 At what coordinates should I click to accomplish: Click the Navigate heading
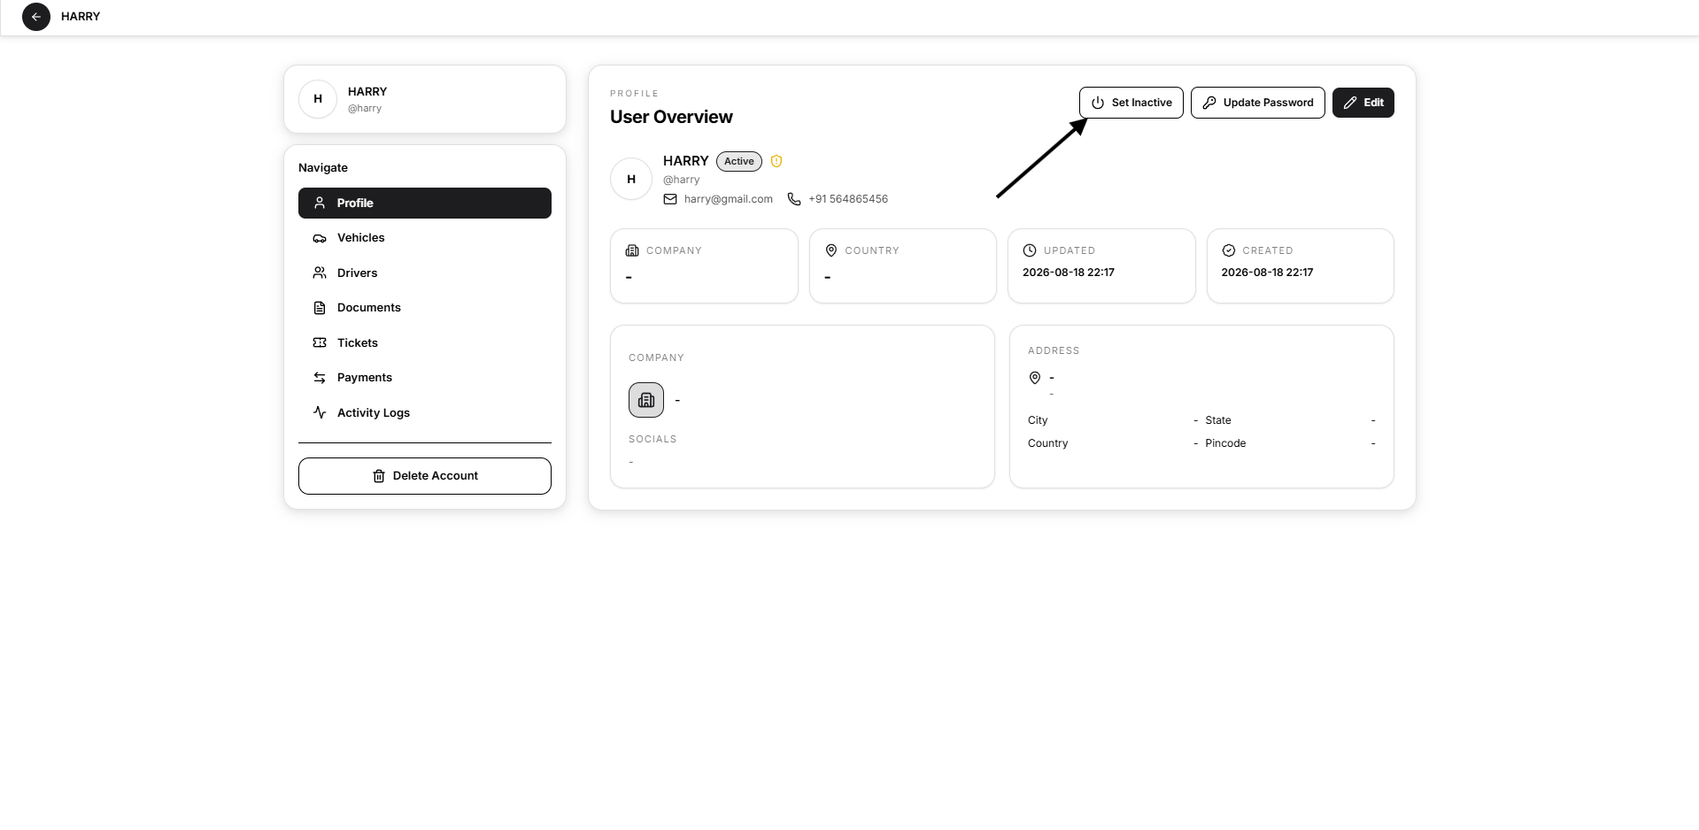[x=323, y=167]
